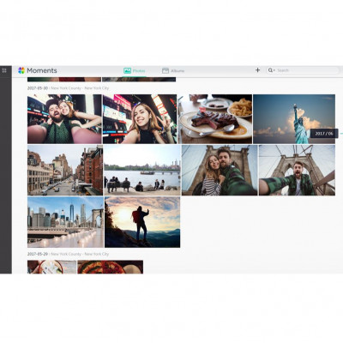Open the chocolate cake dessert photo
343x343 pixels.
pyautogui.click(x=215, y=119)
